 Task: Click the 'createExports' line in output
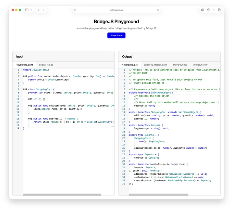(172, 181)
